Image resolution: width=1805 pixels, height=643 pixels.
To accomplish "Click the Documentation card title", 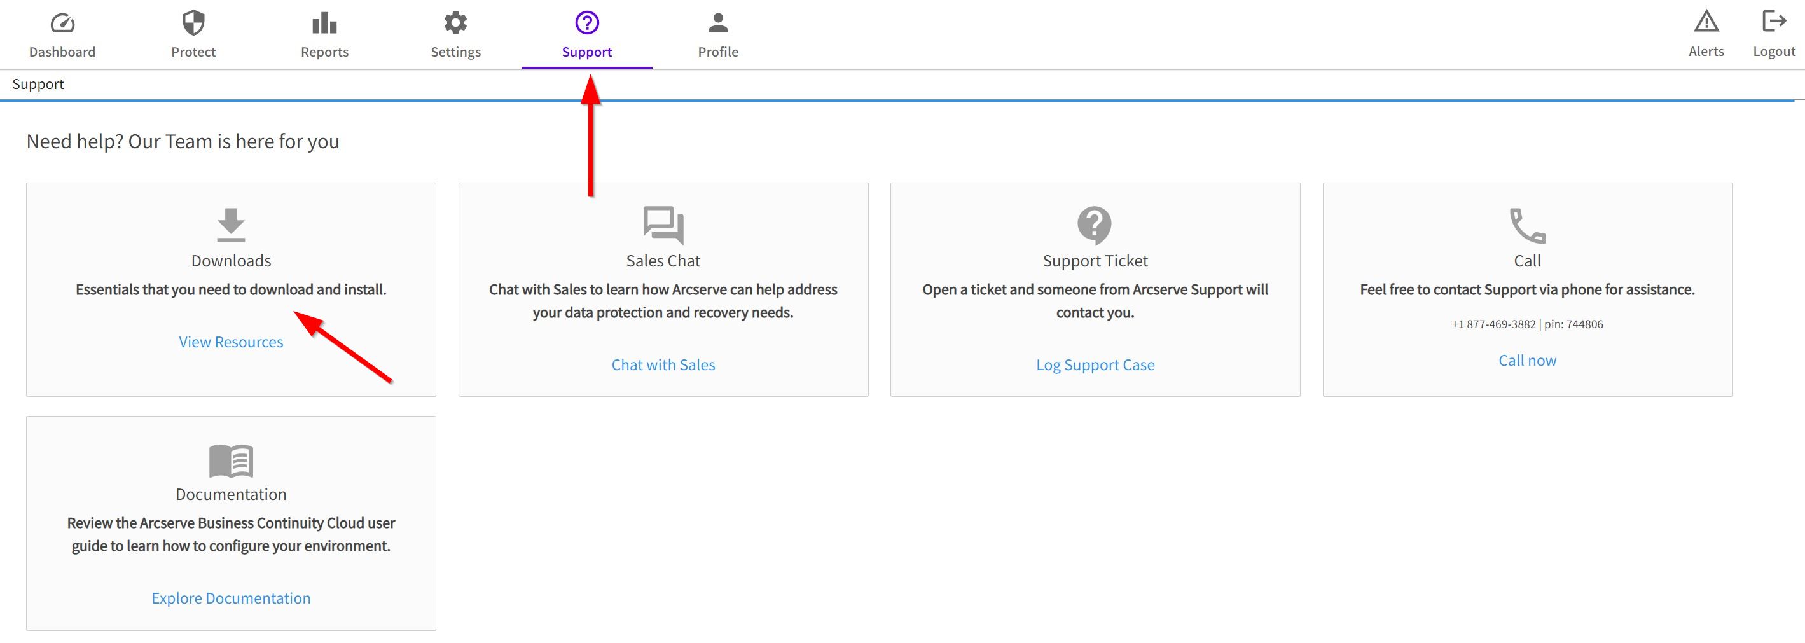I will point(232,495).
